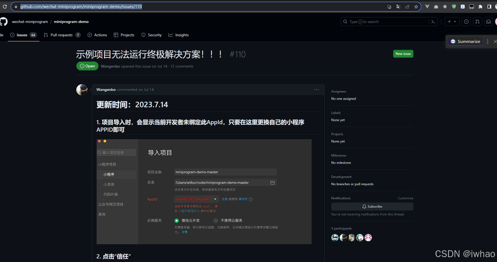Open the Insights tab

click(179, 35)
